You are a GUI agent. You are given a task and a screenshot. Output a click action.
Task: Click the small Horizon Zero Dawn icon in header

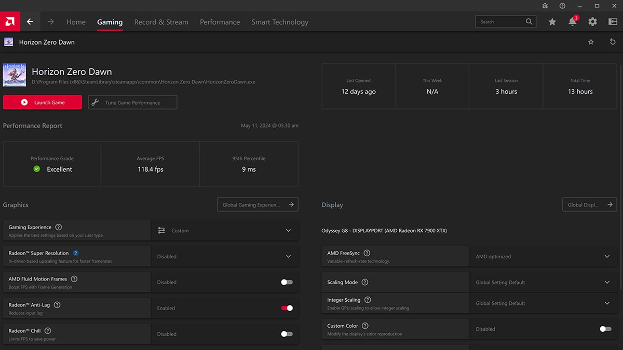(x=9, y=42)
